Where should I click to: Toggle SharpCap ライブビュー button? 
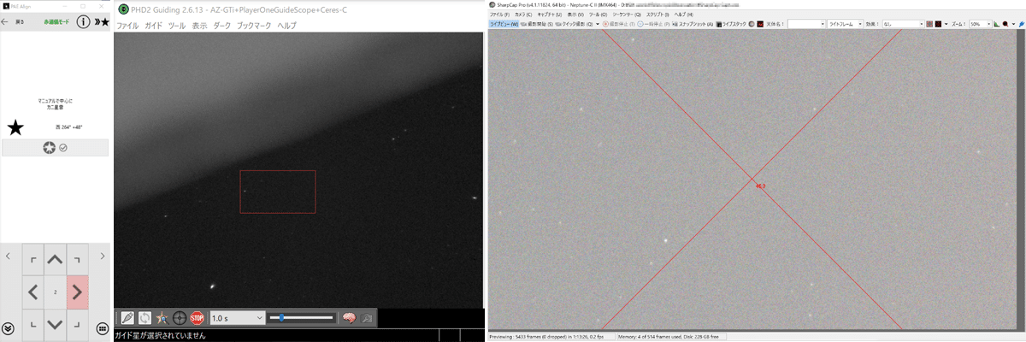tap(503, 24)
